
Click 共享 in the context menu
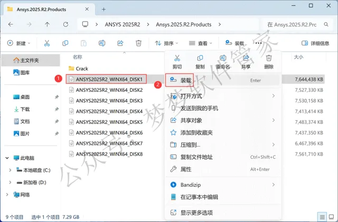tap(246, 62)
